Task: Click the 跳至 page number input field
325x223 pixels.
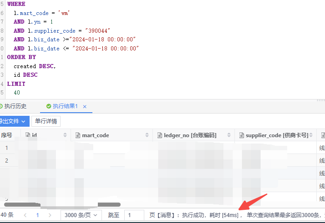Action: point(134,215)
